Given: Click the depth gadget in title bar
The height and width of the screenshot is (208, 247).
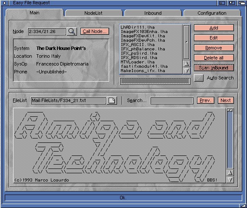Looking at the screenshot, I should [x=242, y=3].
